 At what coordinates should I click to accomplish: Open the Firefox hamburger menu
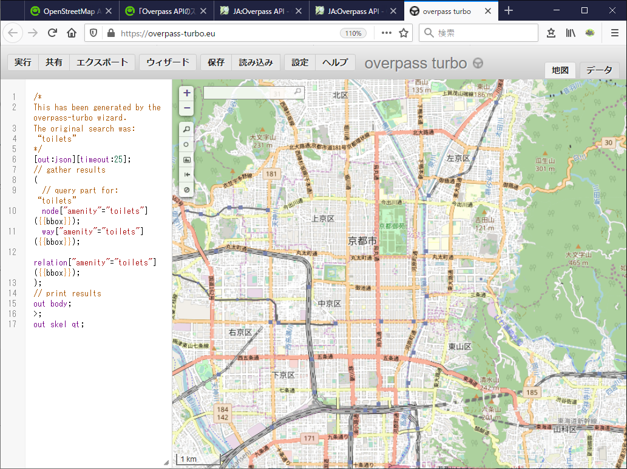[615, 33]
